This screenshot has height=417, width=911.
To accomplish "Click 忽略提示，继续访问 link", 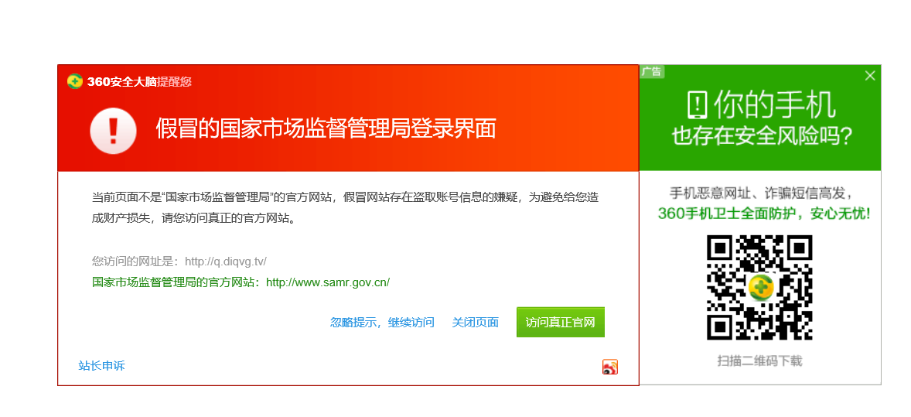I will coord(382,322).
